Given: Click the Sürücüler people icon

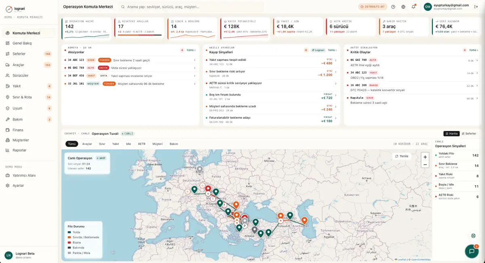Looking at the screenshot, I should click(x=8, y=75).
